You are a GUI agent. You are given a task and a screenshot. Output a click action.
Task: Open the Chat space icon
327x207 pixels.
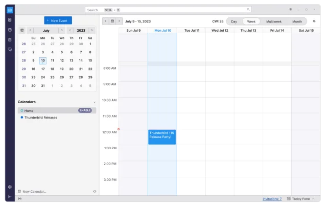pyautogui.click(x=10, y=50)
